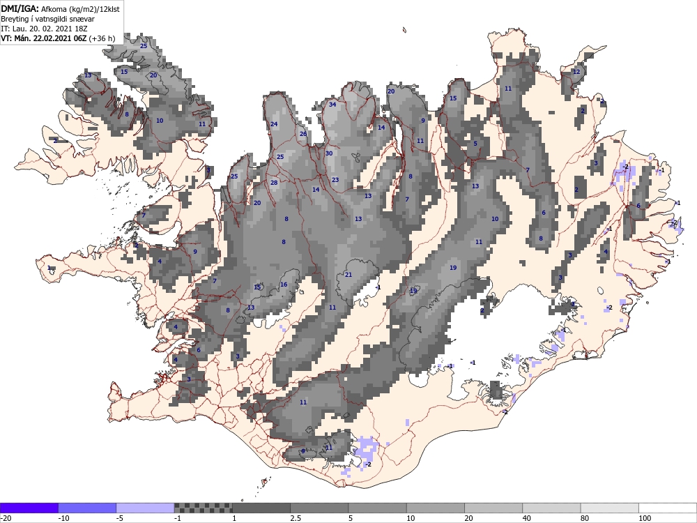Click the '(+36 h)' forecast lead text
Screen dimensions: 697x523
pos(102,38)
